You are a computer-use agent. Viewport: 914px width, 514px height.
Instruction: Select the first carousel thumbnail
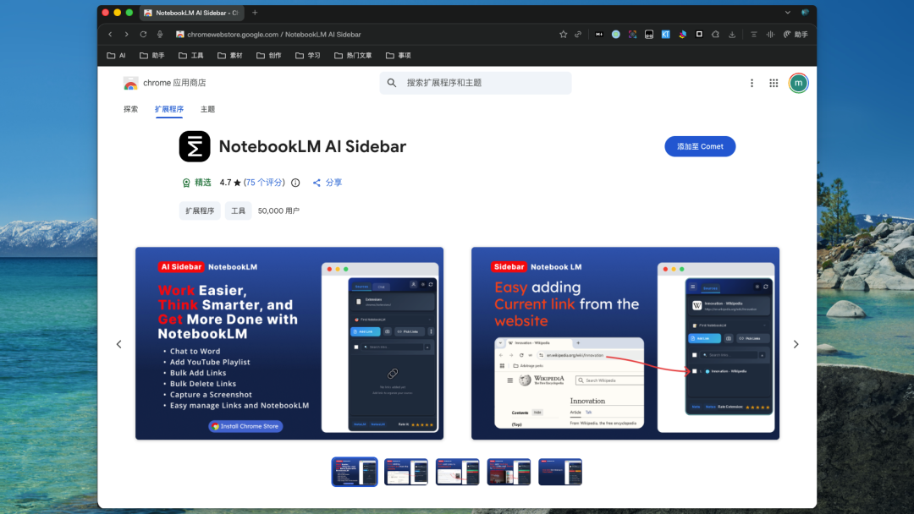[x=355, y=472]
